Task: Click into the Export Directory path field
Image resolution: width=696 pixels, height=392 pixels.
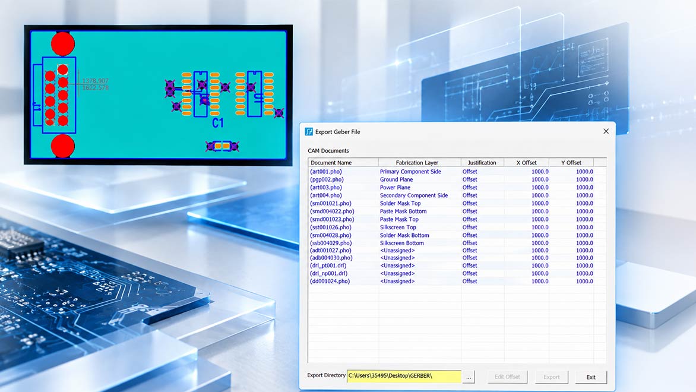Action: pos(404,376)
